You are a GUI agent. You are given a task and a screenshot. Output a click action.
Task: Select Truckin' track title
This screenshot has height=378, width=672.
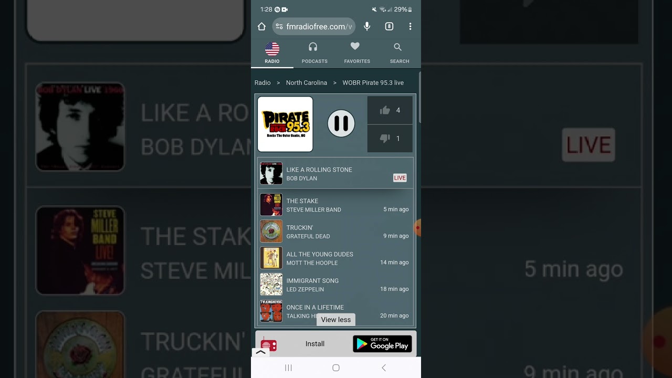click(x=300, y=228)
